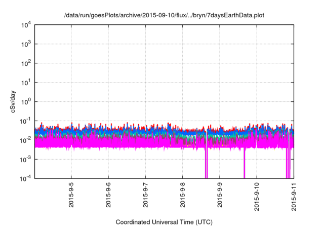The width and height of the screenshot is (324, 227).
Task: Click the 10^-1 y-axis tick label
Action: pyautogui.click(x=25, y=121)
